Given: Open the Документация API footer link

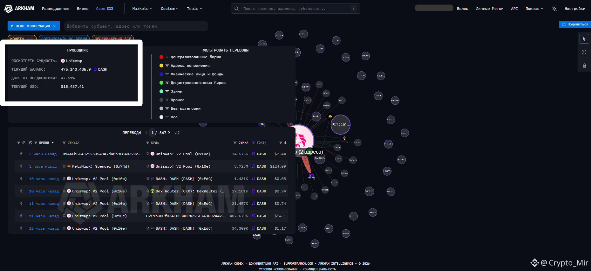Looking at the screenshot, I should [263, 264].
